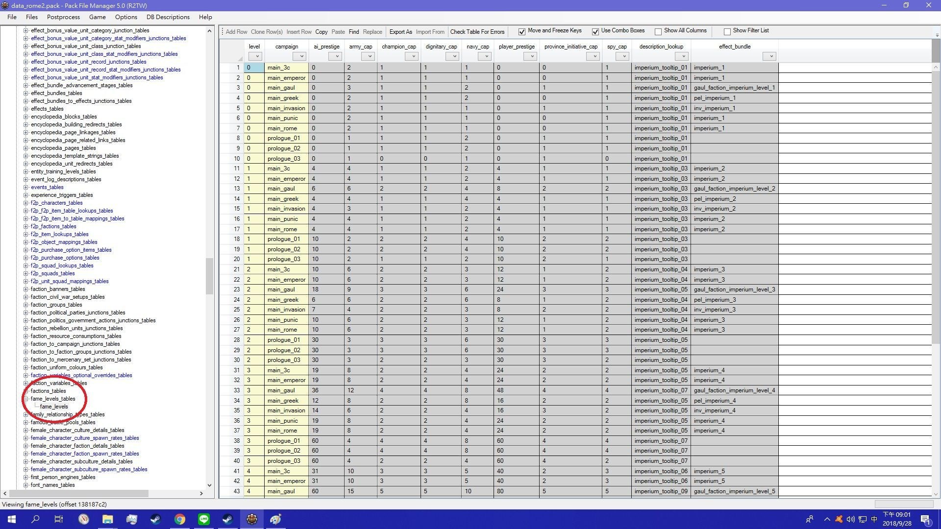This screenshot has width=941, height=529.
Task: Open the LINE app from taskbar
Action: point(204,519)
